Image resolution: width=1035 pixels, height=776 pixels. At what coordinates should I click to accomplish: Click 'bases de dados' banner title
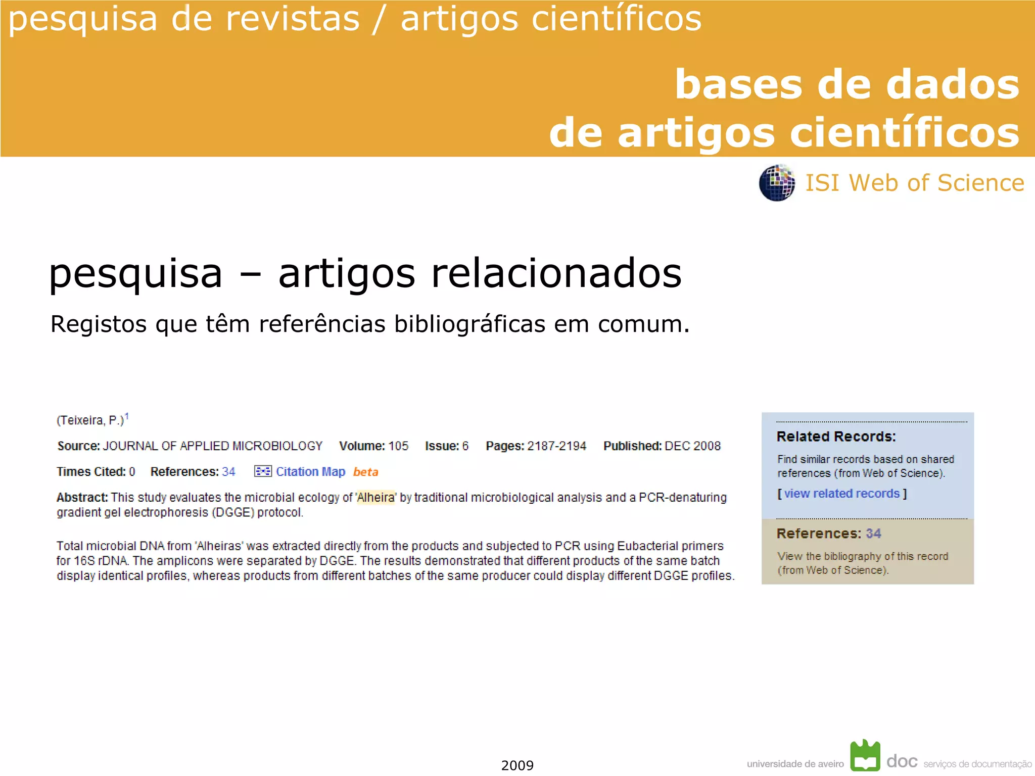848,84
